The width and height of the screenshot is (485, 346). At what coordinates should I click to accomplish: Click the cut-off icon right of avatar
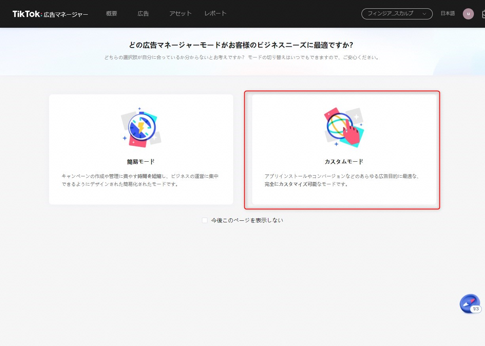pos(483,14)
